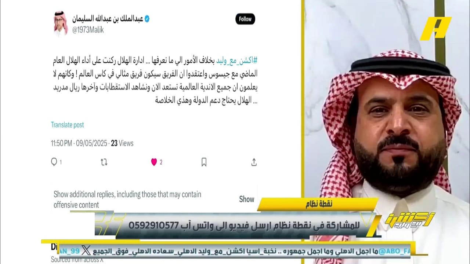
Task: Click the yellow channel logo top right
Action: [435, 28]
